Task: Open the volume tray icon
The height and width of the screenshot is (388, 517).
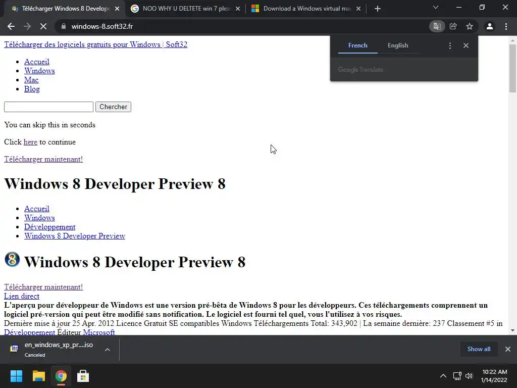Action: click(469, 376)
